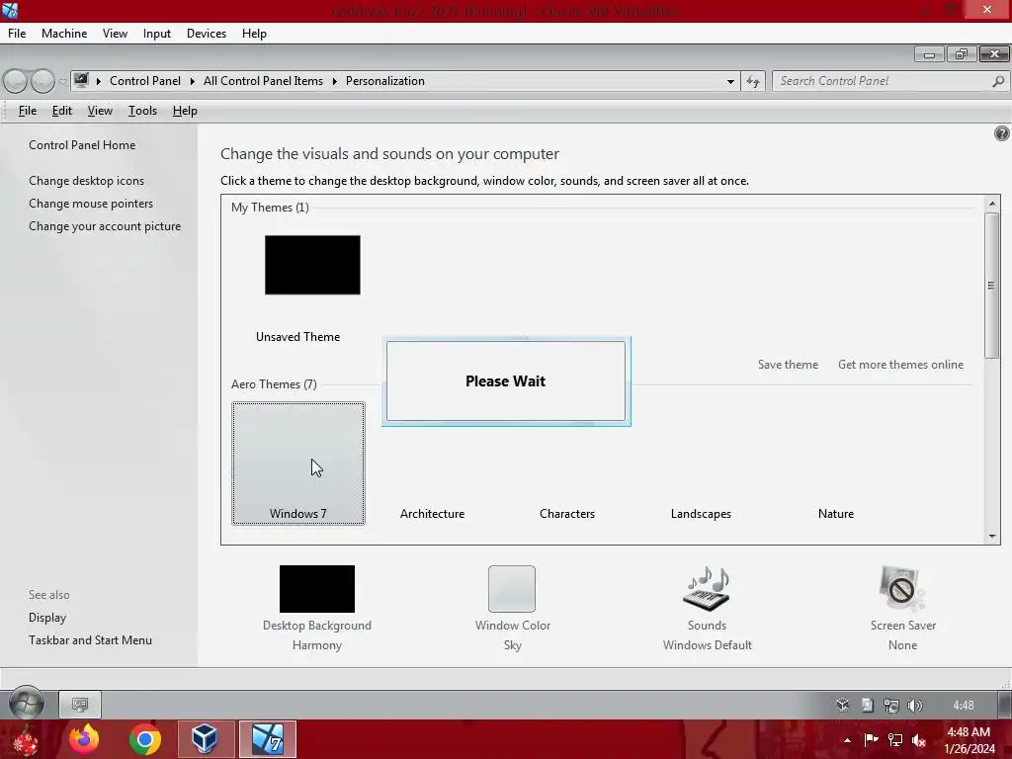The image size is (1012, 759).
Task: Expand arrow after Control Panel breadcrumb
Action: [192, 81]
